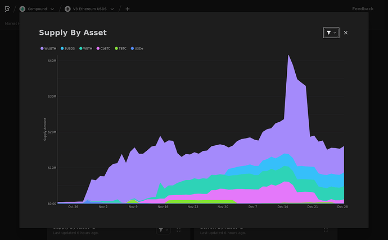Click the expand icon on lower-right chart card

pos(326,230)
